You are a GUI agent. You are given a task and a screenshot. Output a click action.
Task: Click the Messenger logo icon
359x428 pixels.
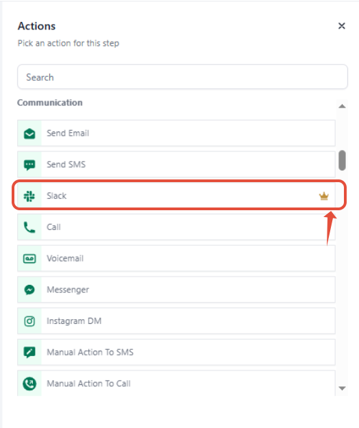29,290
